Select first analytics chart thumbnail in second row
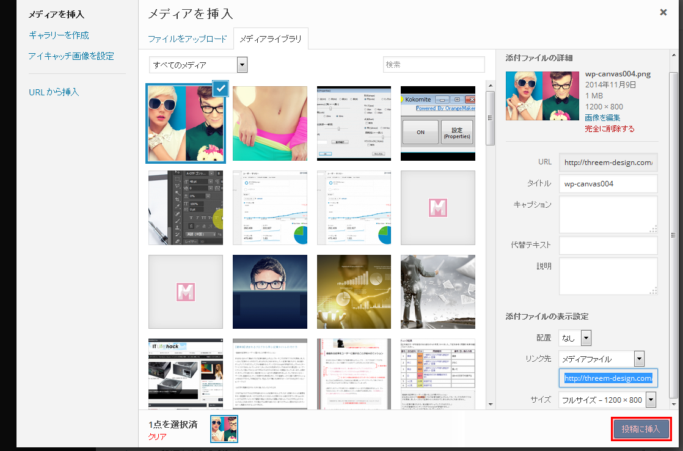 point(269,207)
